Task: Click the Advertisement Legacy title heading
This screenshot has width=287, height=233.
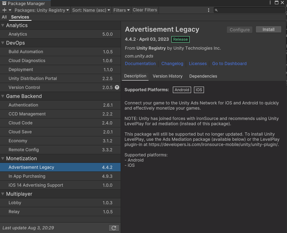Action: click(162, 29)
